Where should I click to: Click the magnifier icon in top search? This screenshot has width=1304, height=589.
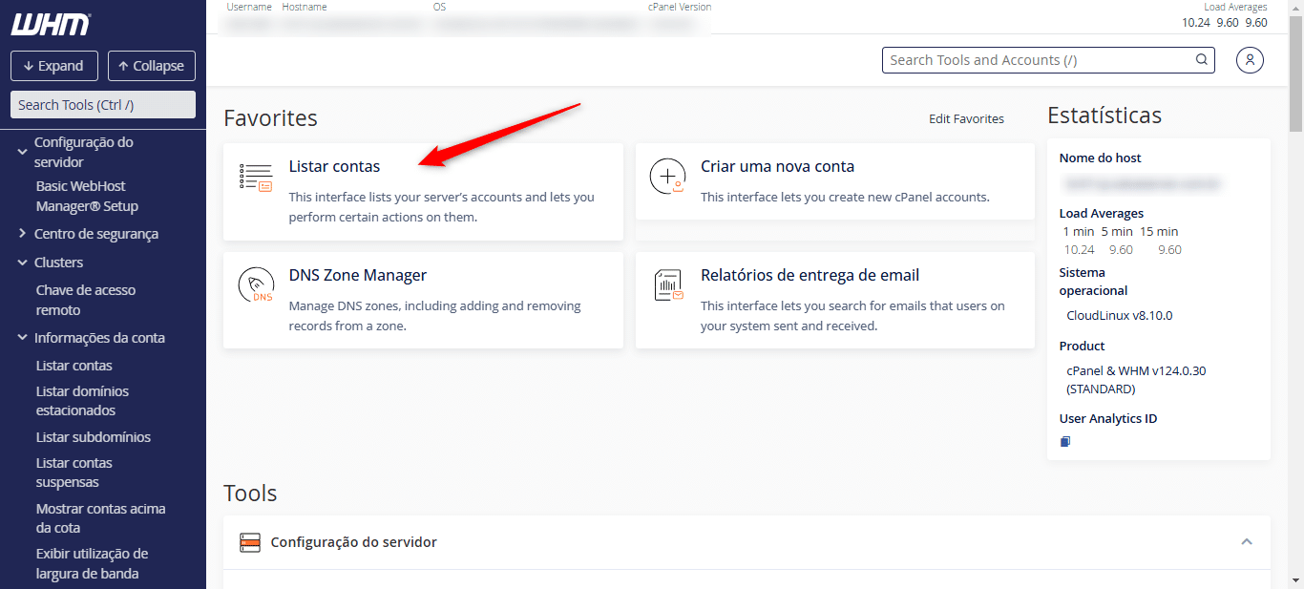pos(1202,60)
